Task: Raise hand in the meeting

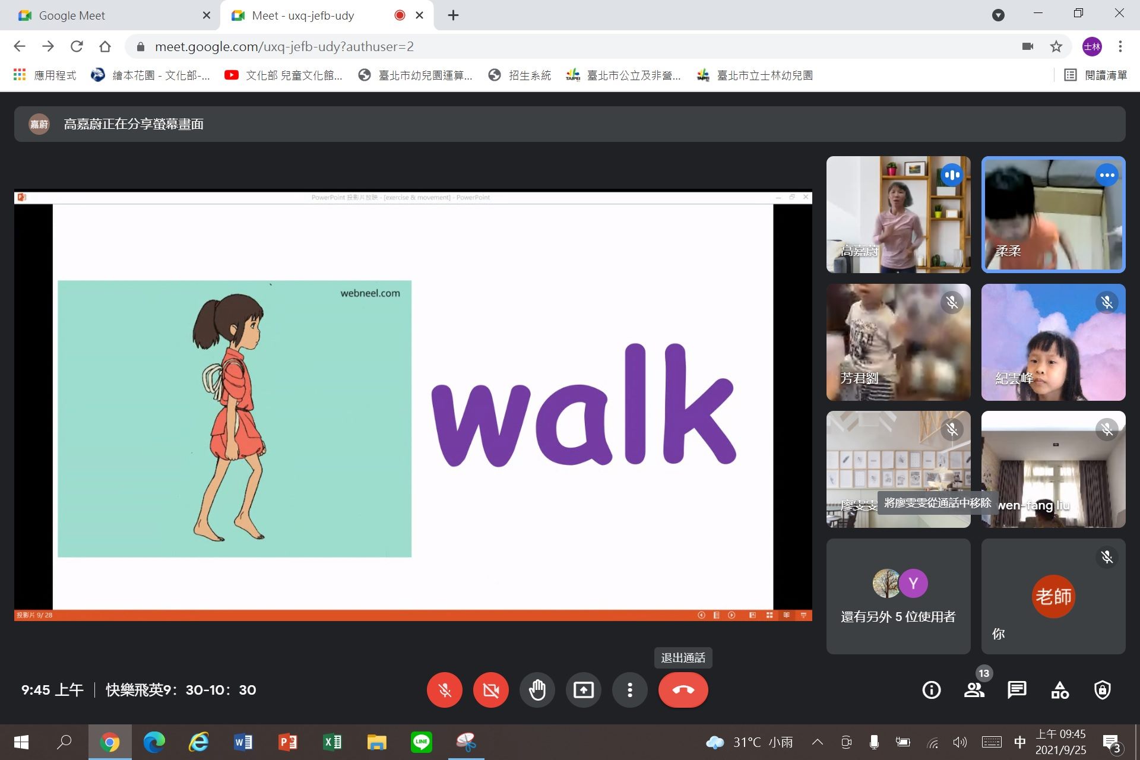Action: [537, 690]
